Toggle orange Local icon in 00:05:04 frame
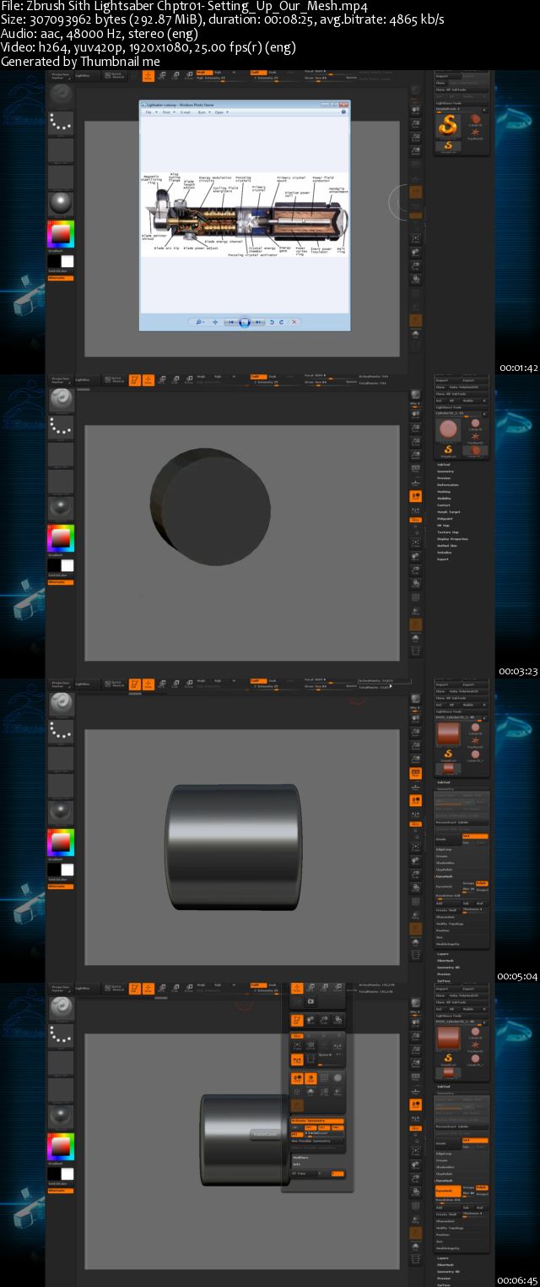The height and width of the screenshot is (1287, 540). (x=415, y=800)
